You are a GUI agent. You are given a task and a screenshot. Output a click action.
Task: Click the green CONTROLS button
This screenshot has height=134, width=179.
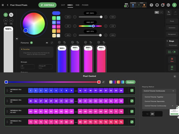(47, 5)
